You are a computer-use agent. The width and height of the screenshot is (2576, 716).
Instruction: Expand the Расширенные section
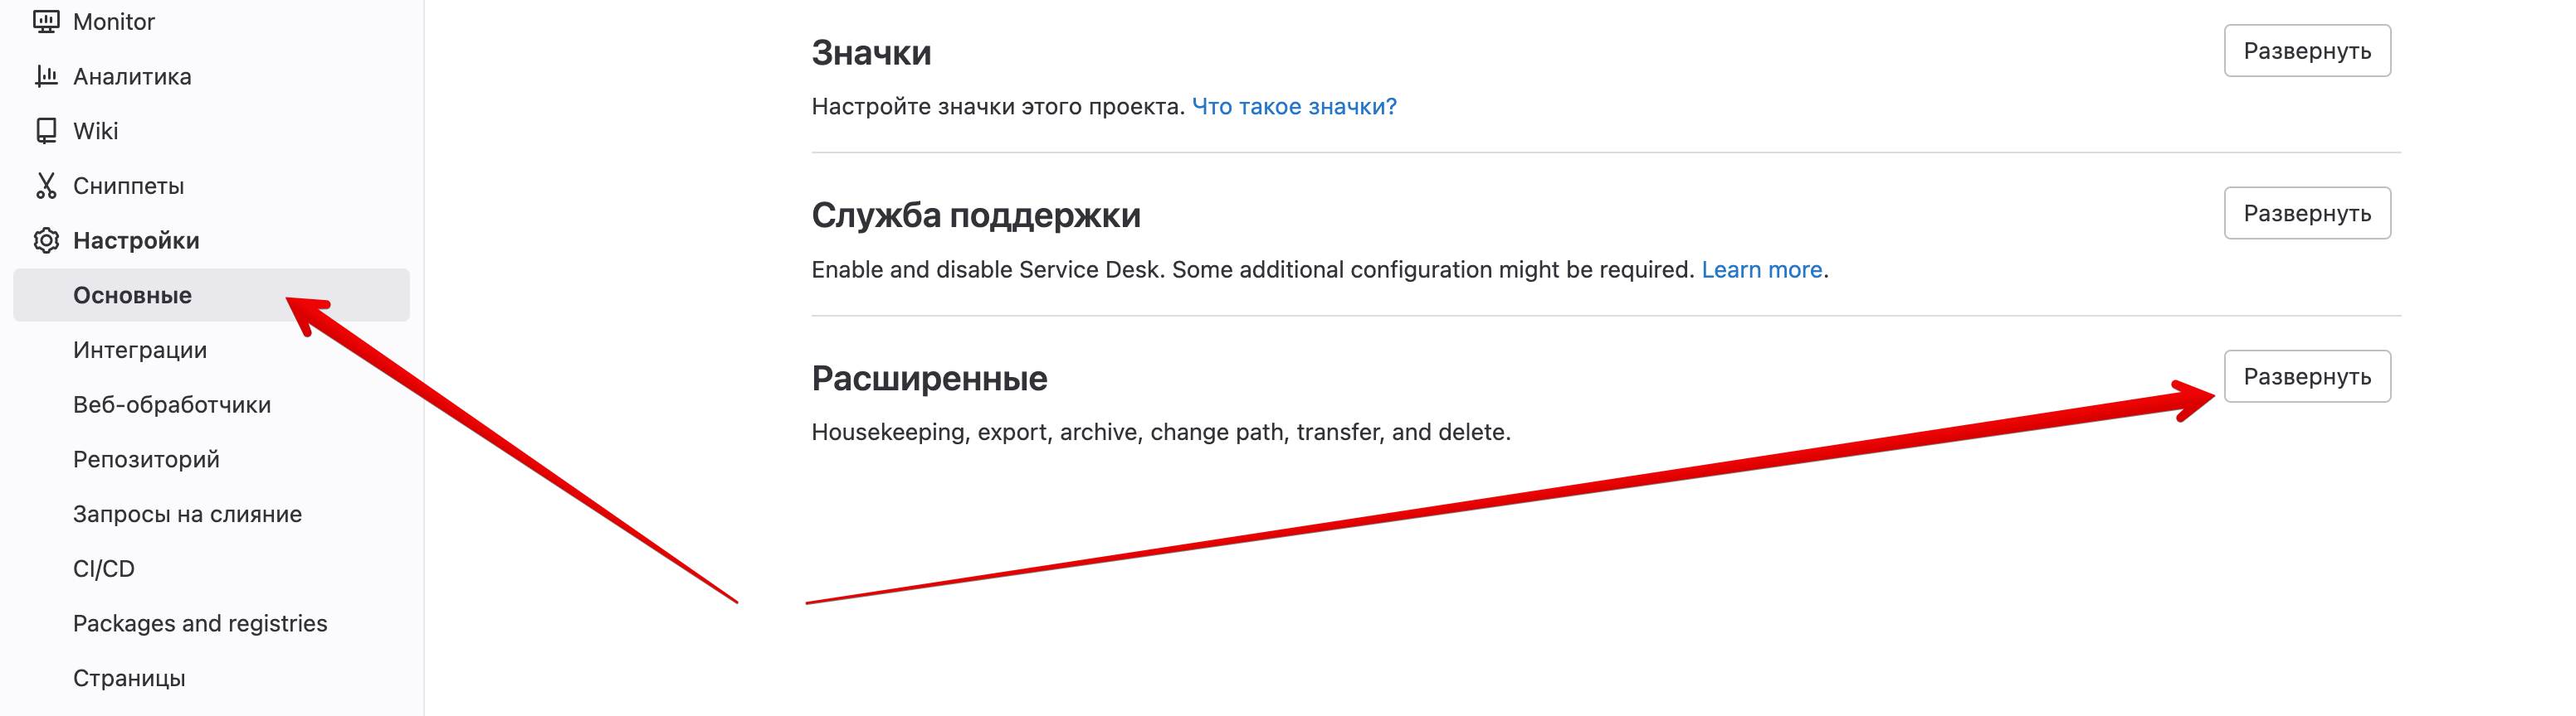[2307, 376]
